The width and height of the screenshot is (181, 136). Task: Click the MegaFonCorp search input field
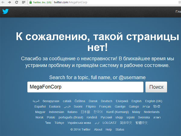coord(85,87)
